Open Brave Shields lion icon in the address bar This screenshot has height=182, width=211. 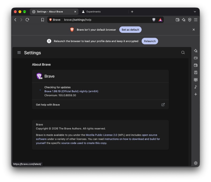coord(154,20)
